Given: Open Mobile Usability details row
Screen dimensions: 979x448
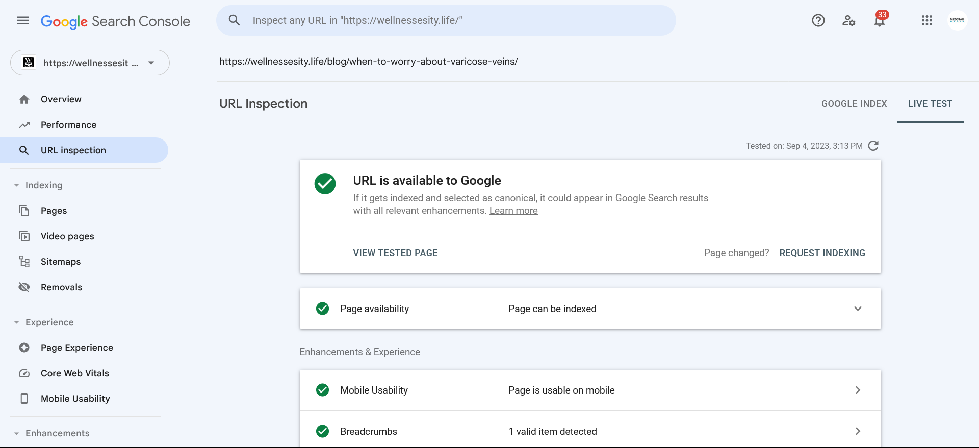Looking at the screenshot, I should pos(590,390).
